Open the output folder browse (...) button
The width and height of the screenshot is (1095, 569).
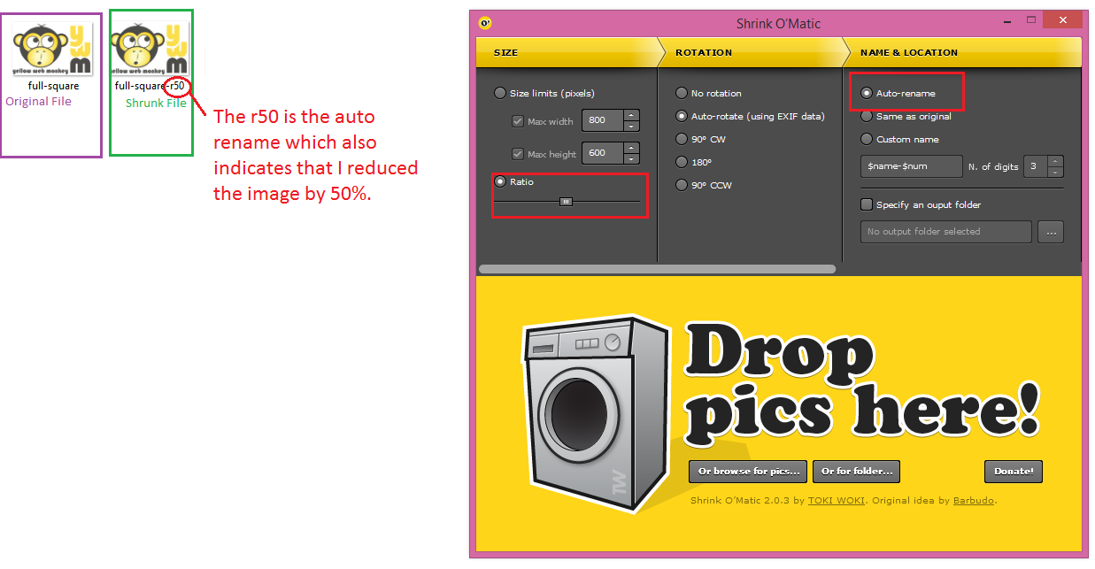coord(1052,232)
